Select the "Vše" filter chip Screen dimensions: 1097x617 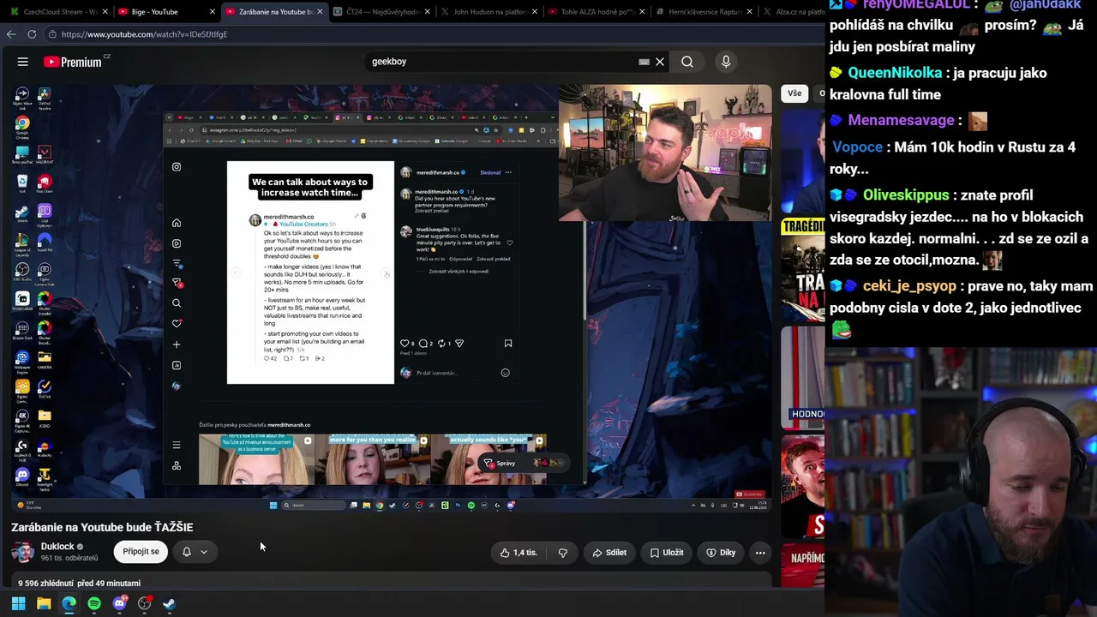click(x=794, y=93)
